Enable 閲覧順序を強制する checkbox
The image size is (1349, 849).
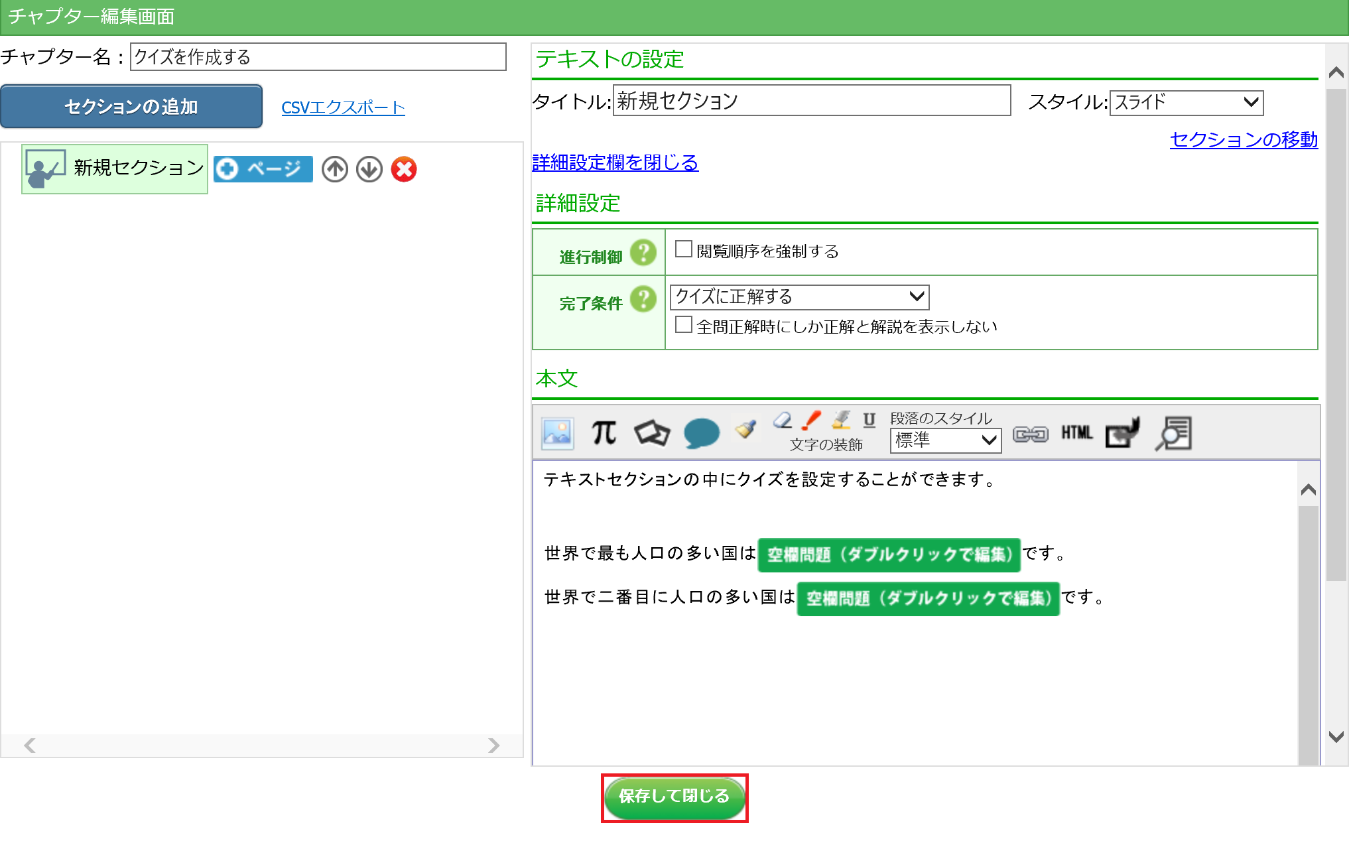(x=683, y=249)
